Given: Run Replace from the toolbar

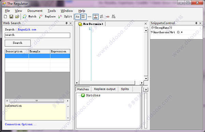Looking at the screenshot, I should (x=47, y=17).
